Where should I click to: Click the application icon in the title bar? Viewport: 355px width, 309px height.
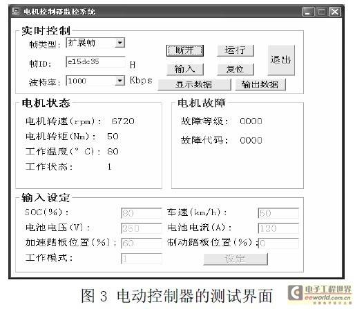click(16, 11)
